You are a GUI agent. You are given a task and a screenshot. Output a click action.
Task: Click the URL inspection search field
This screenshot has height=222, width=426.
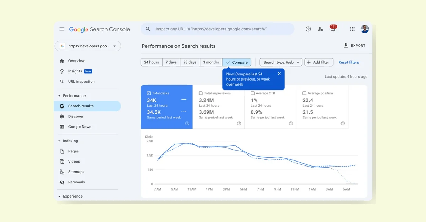click(x=217, y=29)
